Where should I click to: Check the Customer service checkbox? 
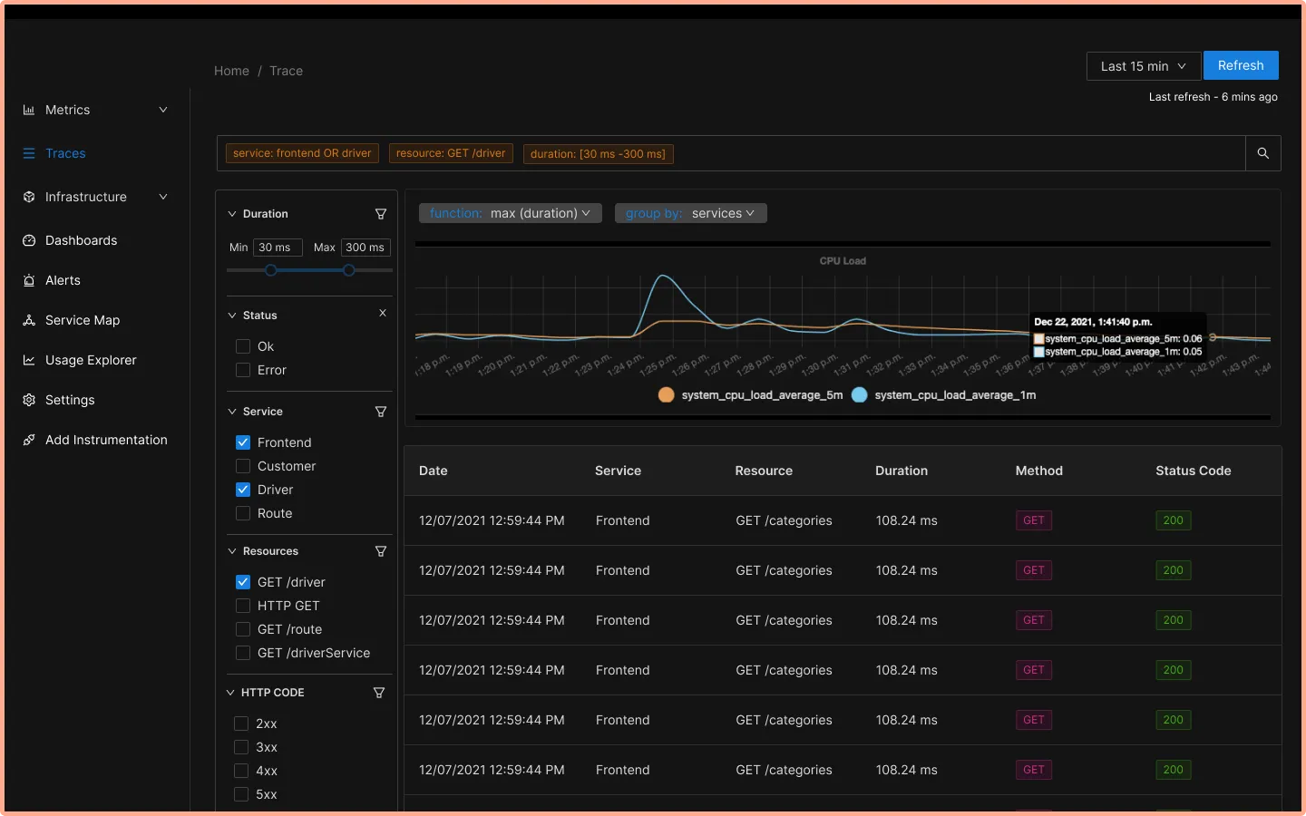243,466
